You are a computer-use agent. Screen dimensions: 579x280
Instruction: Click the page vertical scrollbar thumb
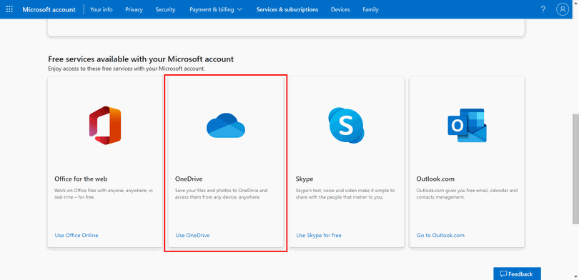coord(575,169)
